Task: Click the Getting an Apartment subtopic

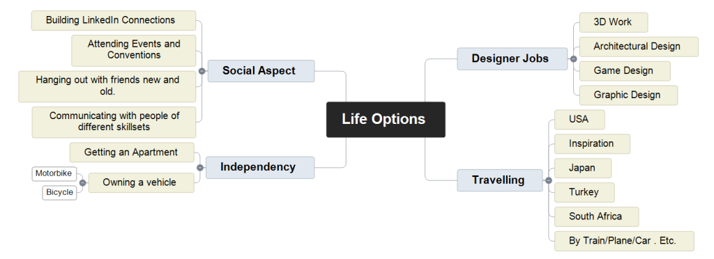Action: (x=132, y=152)
